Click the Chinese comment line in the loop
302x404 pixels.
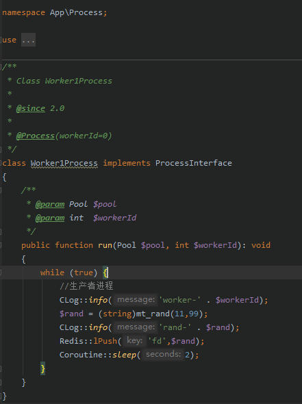[x=86, y=286]
